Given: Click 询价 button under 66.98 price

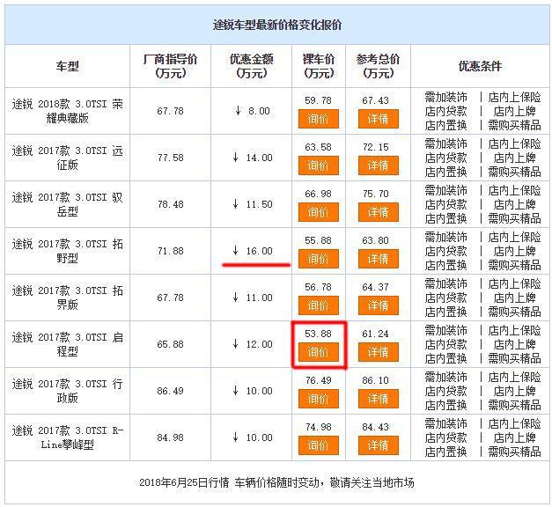Looking at the screenshot, I should tap(318, 212).
